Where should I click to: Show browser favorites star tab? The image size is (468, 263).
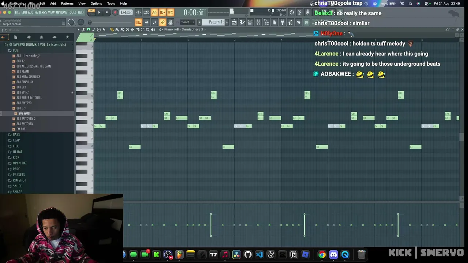[x=67, y=37]
